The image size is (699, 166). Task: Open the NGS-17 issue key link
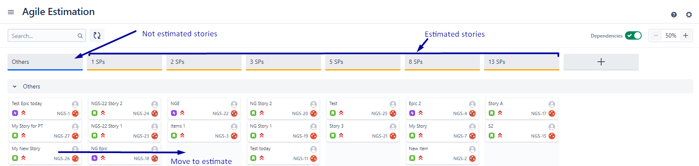tap(538, 113)
